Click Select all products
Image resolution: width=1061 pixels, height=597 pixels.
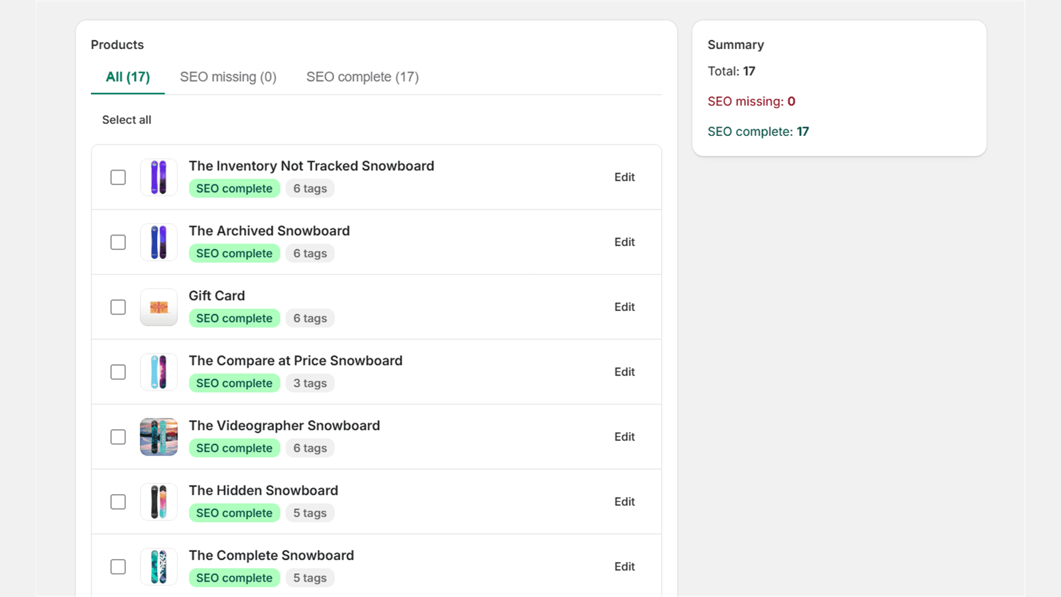click(x=127, y=120)
